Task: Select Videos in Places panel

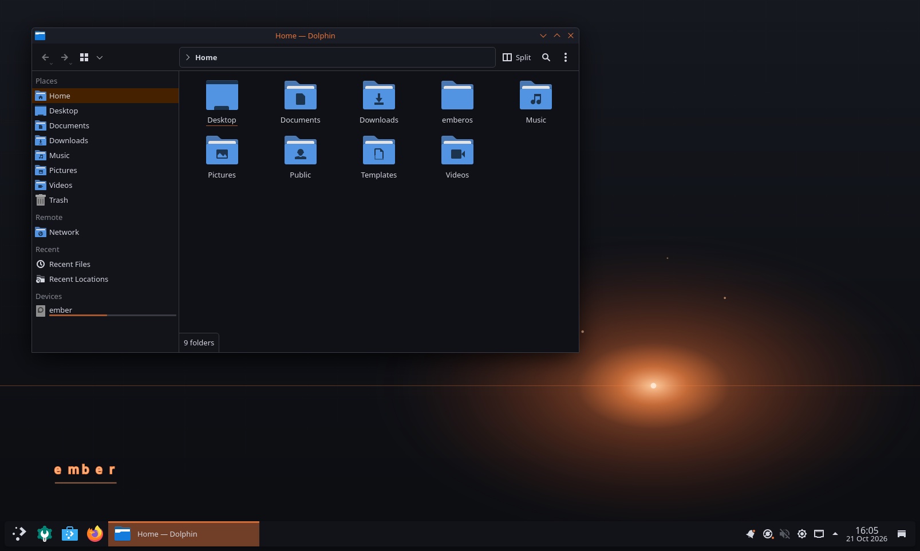Action: pyautogui.click(x=105, y=185)
